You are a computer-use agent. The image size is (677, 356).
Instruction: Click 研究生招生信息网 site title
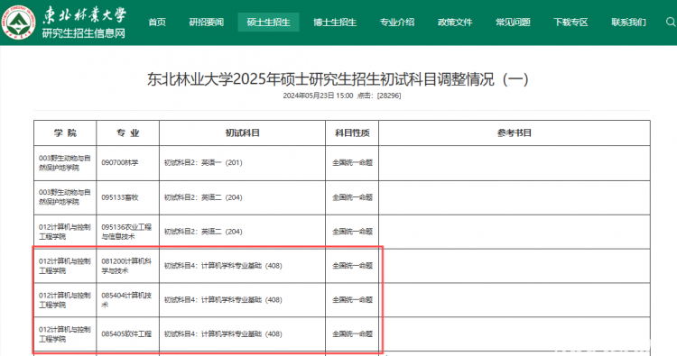tap(84, 33)
